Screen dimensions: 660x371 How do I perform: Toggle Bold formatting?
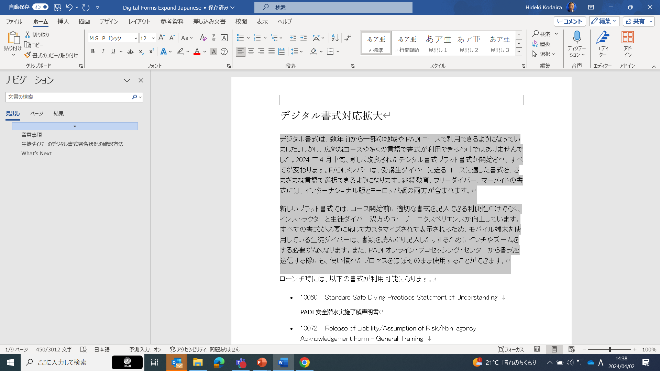[93, 52]
